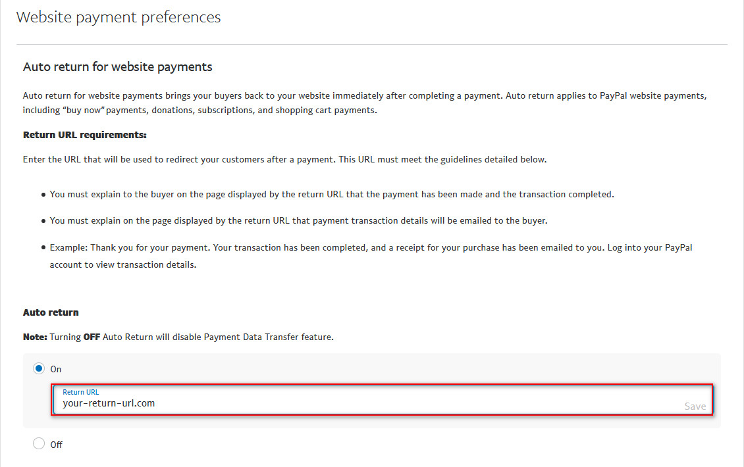Click the bullet about payment being made
Screen dimensions: 744x467
click(x=332, y=195)
